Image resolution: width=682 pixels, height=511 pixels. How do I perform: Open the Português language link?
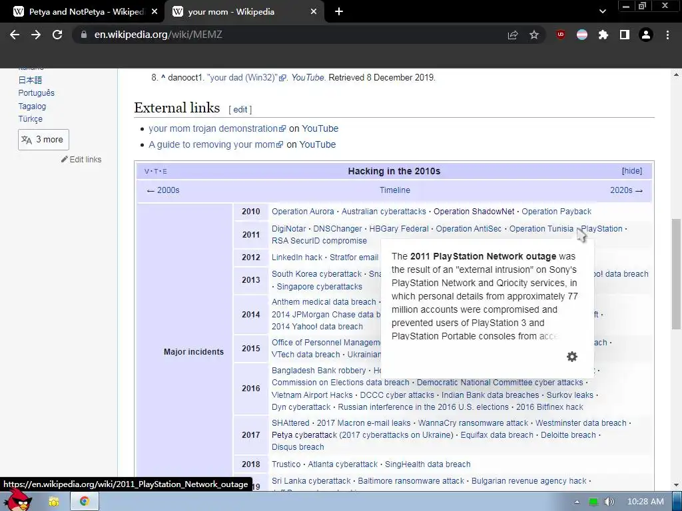click(x=36, y=93)
